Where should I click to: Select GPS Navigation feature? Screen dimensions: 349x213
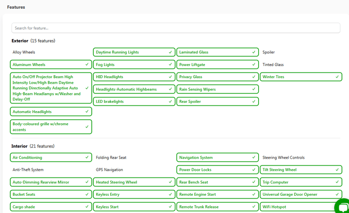tap(134, 169)
